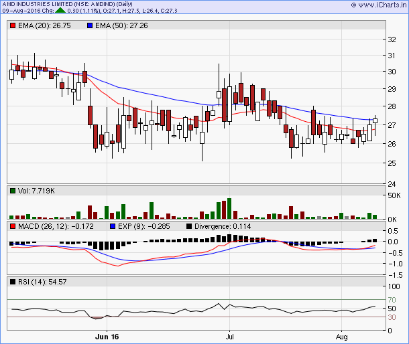
Task: Click the 26 price axis label
Action: click(x=392, y=144)
